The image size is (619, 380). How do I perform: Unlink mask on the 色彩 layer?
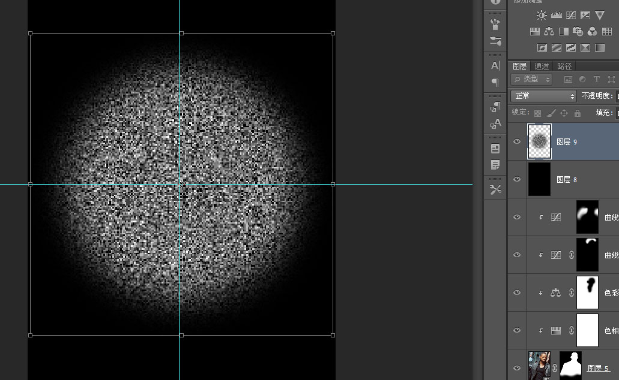point(571,292)
